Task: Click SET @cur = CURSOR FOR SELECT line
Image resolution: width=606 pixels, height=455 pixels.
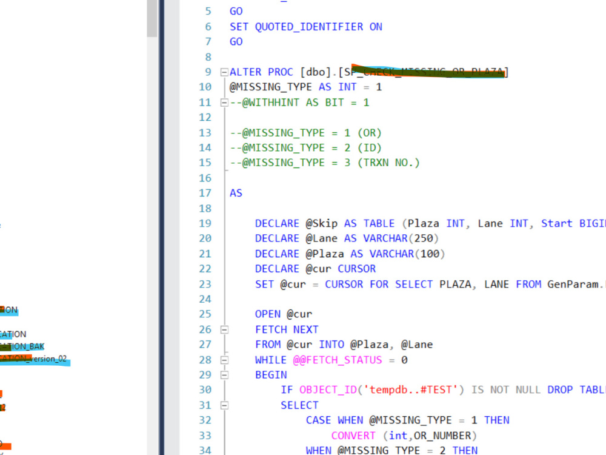Action: [x=430, y=285]
